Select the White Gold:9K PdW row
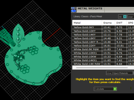The image size is (134, 100). pyautogui.click(x=103, y=49)
